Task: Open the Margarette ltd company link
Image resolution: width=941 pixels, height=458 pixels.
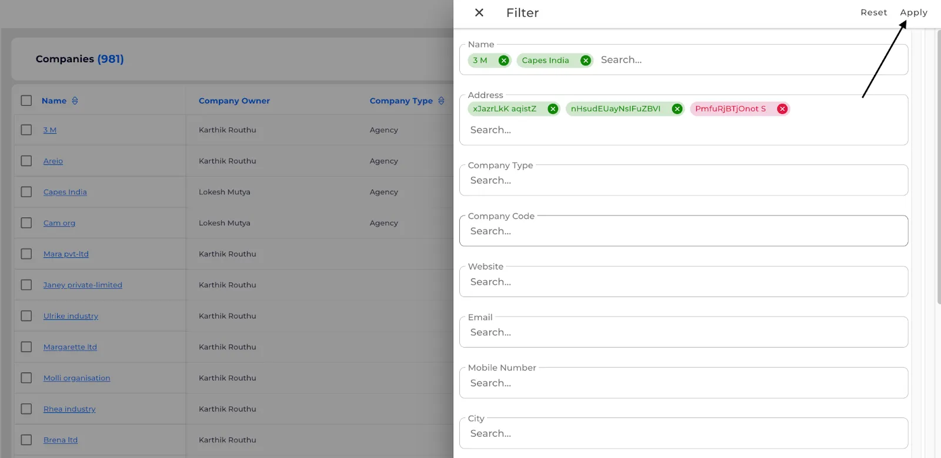Action: (70, 347)
